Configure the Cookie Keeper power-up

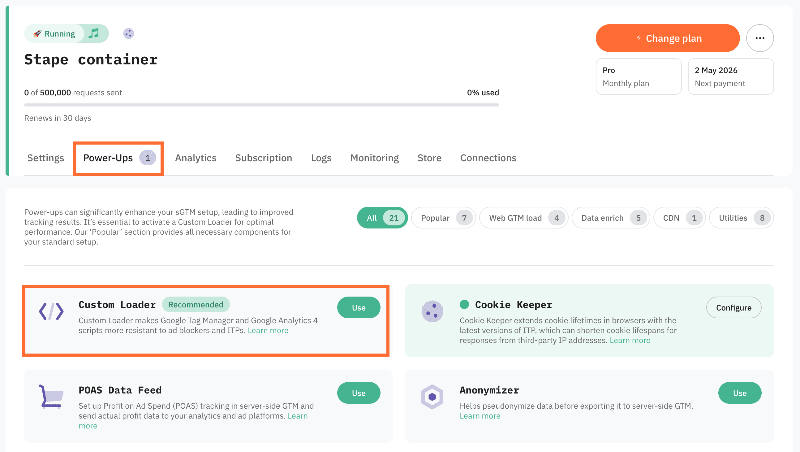(733, 307)
